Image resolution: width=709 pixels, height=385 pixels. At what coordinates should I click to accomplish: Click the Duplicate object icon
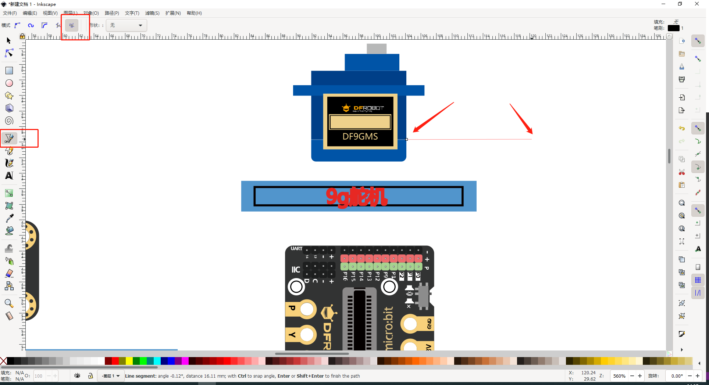click(x=682, y=259)
